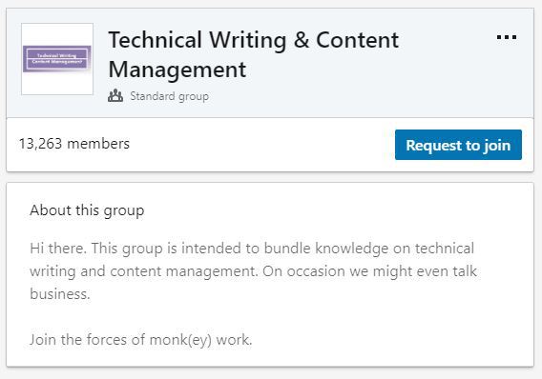Click empty space between member count and join button

pos(262,145)
